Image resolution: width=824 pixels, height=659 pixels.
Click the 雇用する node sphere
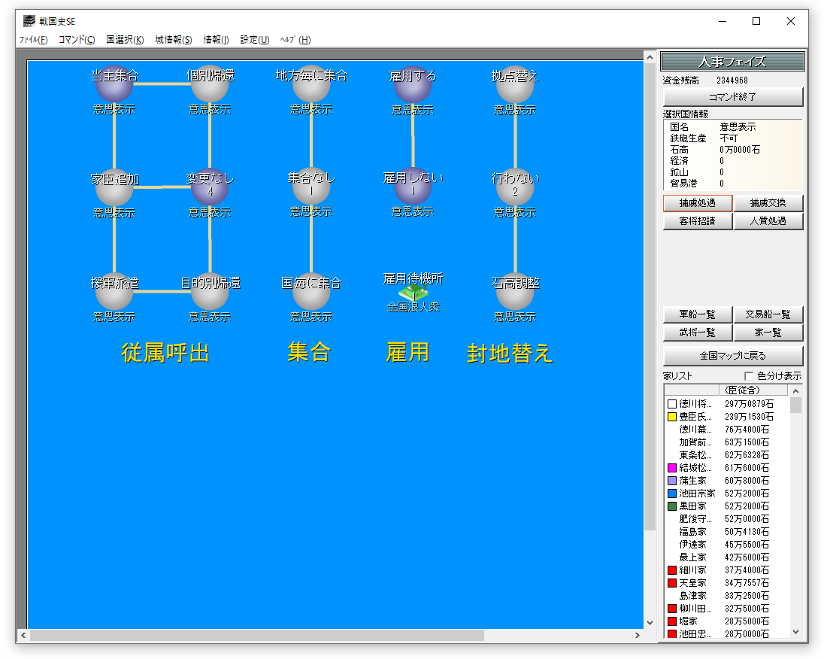[x=413, y=85]
